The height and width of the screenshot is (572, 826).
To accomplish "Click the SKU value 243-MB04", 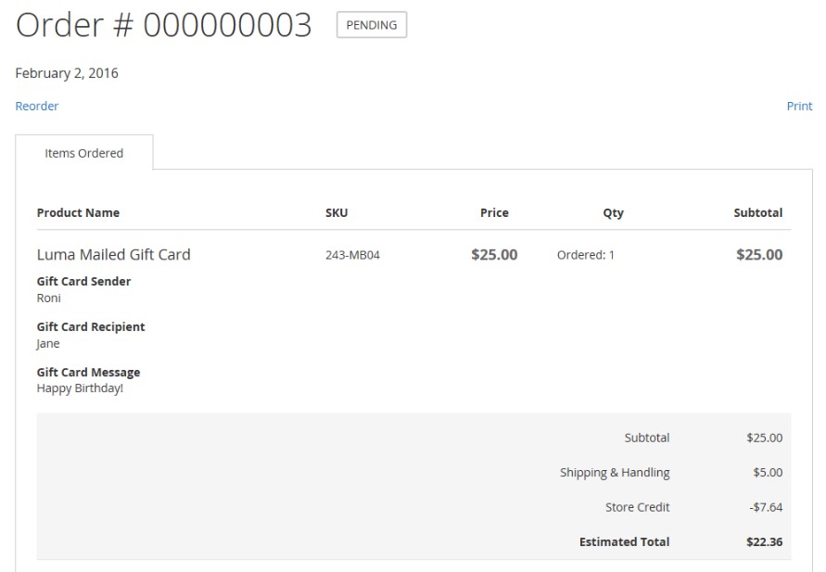I will tap(352, 255).
